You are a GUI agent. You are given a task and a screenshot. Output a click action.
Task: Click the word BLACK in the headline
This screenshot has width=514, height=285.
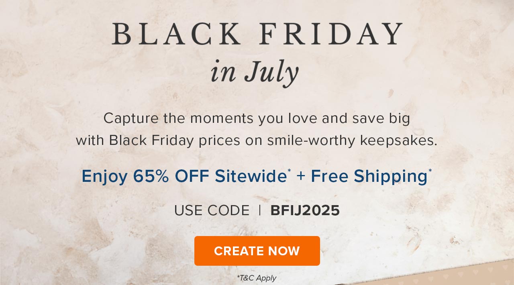176,34
